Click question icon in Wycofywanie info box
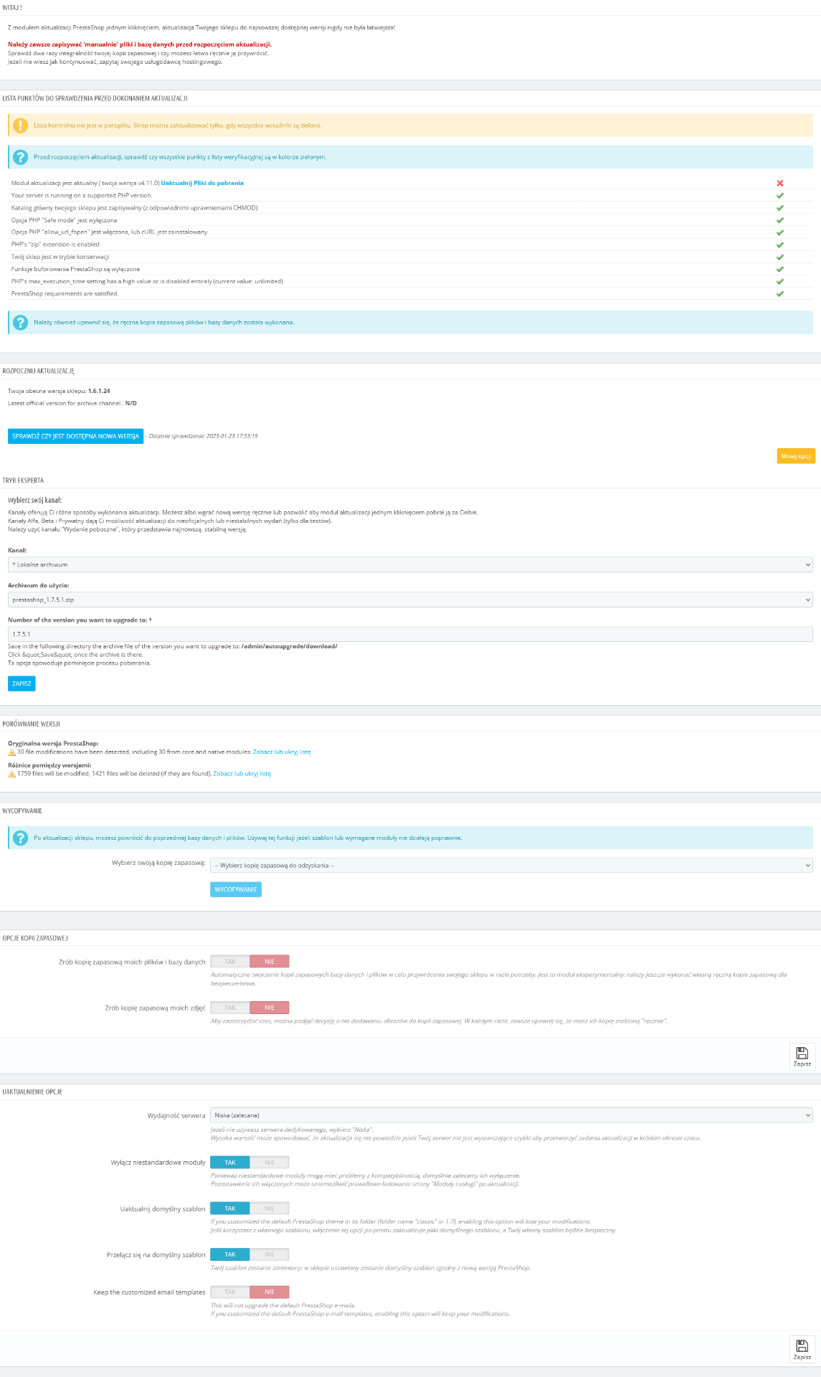Screen dimensions: 821x1377 pos(21,838)
